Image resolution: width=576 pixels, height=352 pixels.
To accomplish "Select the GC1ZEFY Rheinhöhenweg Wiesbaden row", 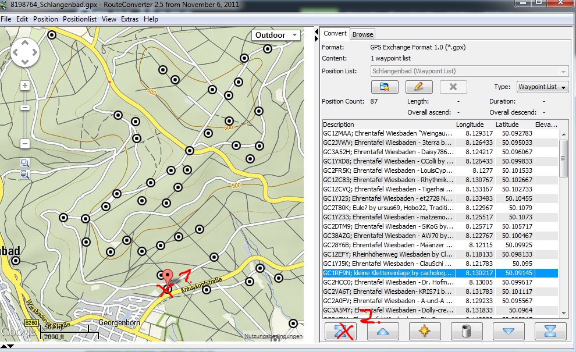I will (x=440, y=254).
